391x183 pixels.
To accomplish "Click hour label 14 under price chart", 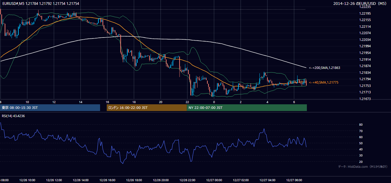I will tap(80, 102).
